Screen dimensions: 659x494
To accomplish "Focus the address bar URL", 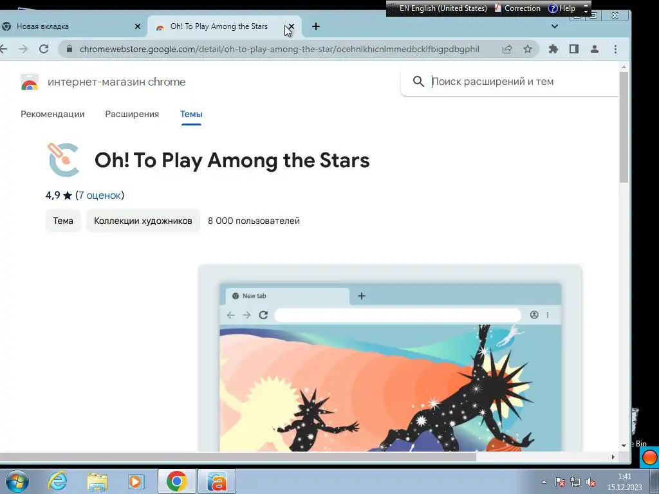I will click(279, 49).
